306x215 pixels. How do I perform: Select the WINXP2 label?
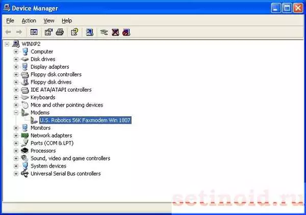[x=31, y=44]
